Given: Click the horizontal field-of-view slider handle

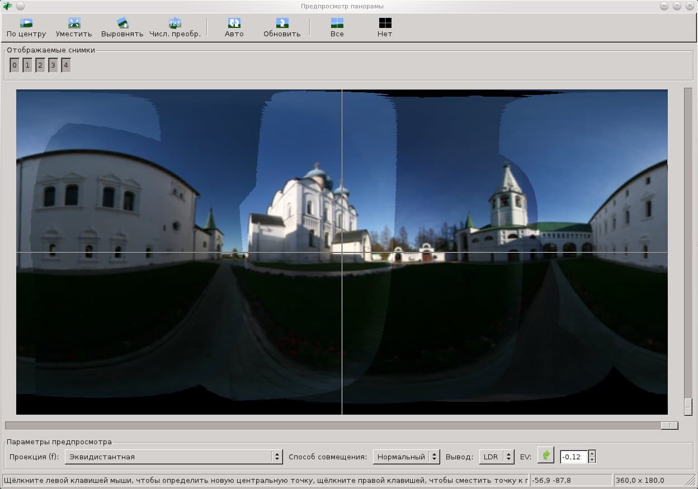Looking at the screenshot, I should coord(669,426).
